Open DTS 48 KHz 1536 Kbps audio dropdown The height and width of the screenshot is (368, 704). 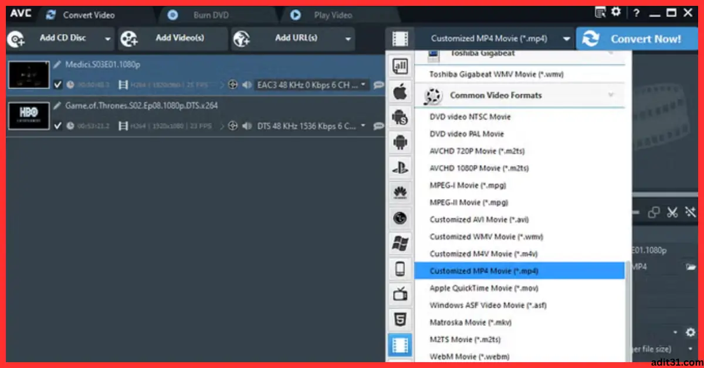coord(363,125)
